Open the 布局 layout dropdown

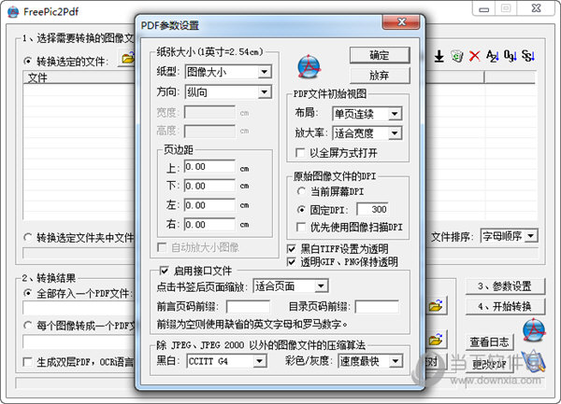(x=395, y=114)
